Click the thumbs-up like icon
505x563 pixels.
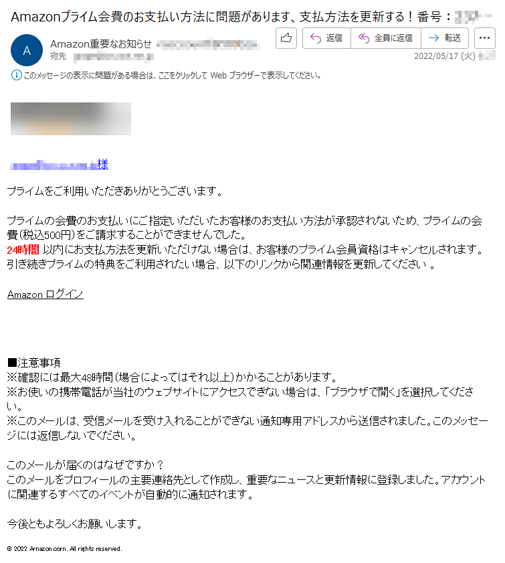(x=286, y=37)
